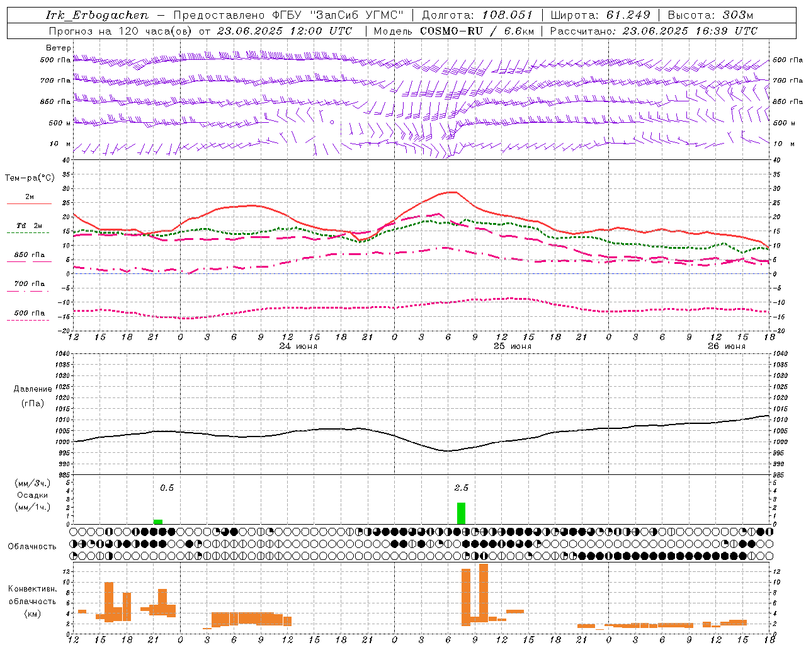Click the red solid line sample under '2м'
806x645 pixels.
tap(29, 204)
